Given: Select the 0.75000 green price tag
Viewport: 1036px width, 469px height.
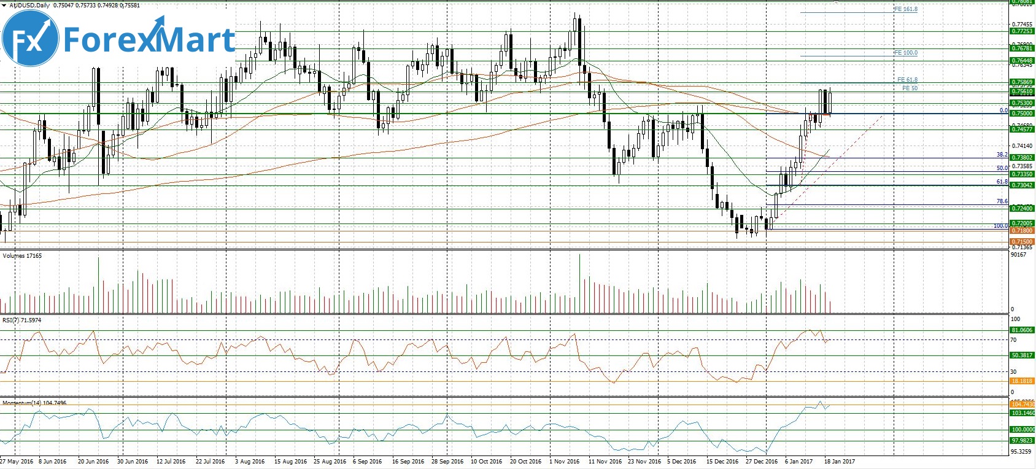Looking at the screenshot, I should point(1022,114).
